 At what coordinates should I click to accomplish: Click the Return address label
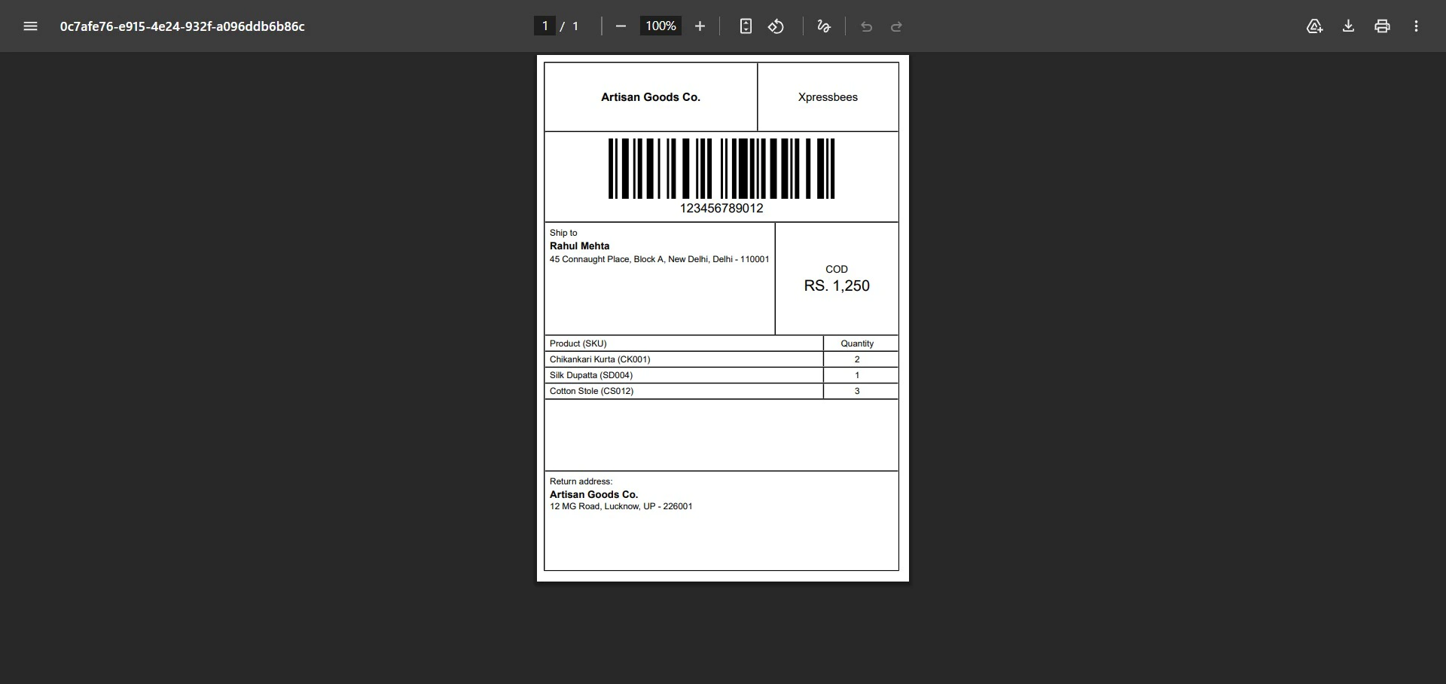pyautogui.click(x=581, y=481)
